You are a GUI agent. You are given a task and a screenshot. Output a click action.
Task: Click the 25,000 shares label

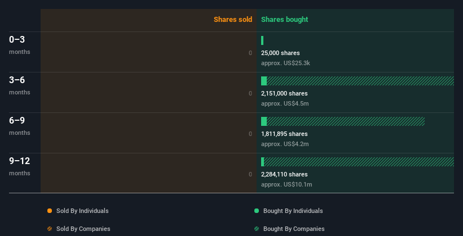click(x=280, y=53)
